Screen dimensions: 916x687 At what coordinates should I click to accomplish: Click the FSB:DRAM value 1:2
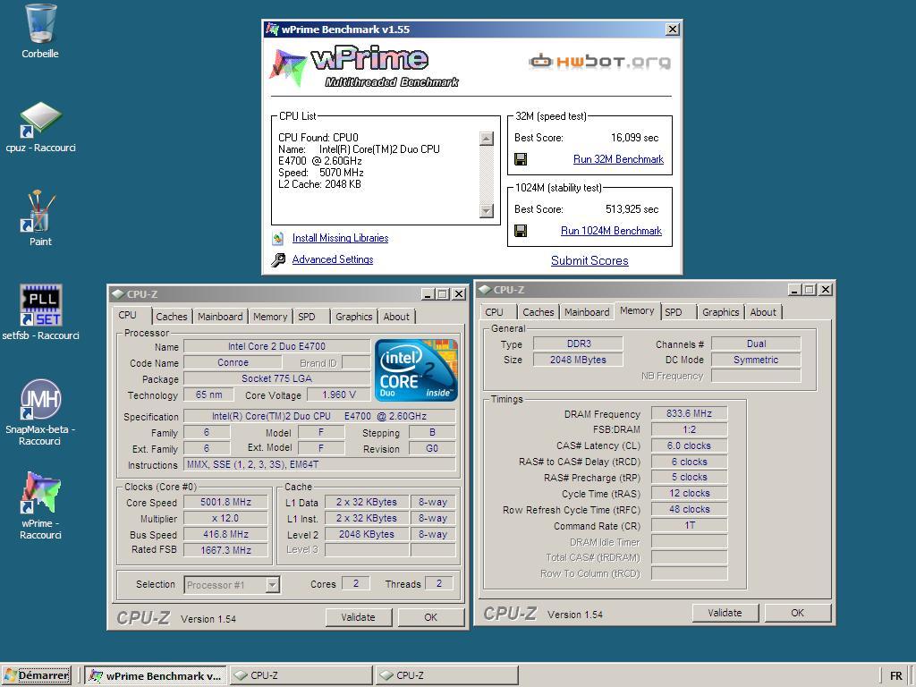click(x=690, y=429)
